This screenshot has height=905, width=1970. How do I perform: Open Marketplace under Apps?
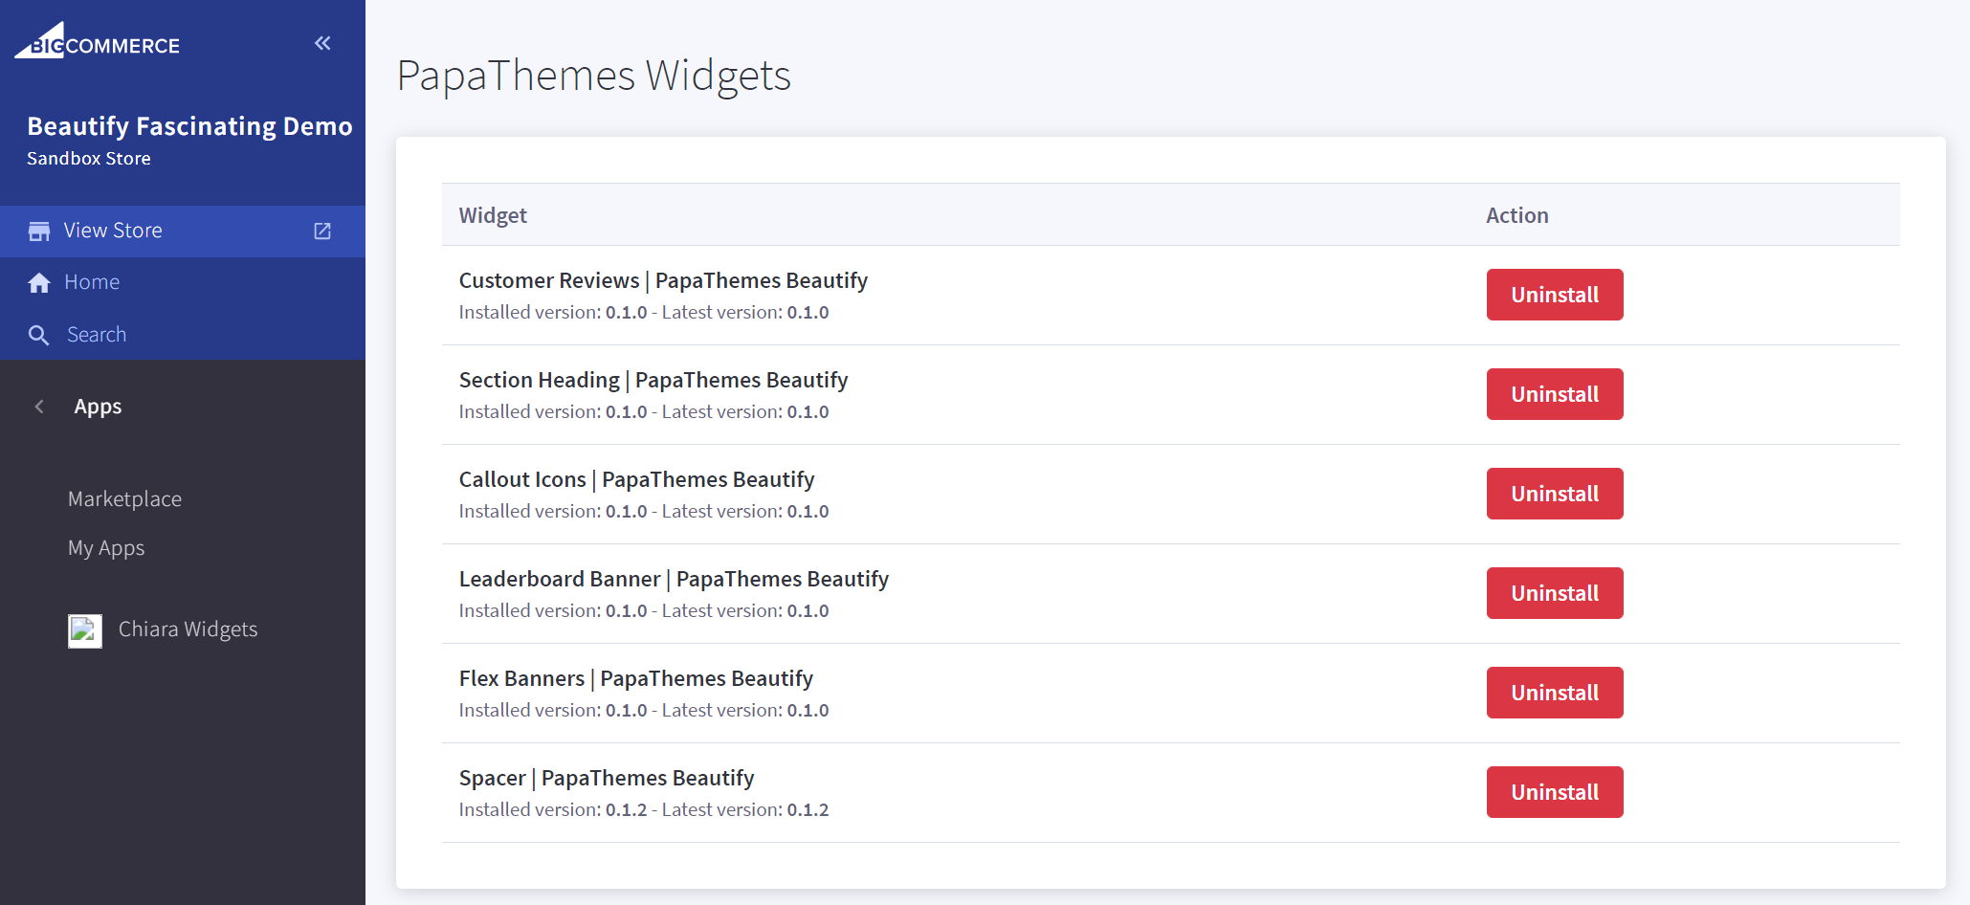(x=124, y=499)
